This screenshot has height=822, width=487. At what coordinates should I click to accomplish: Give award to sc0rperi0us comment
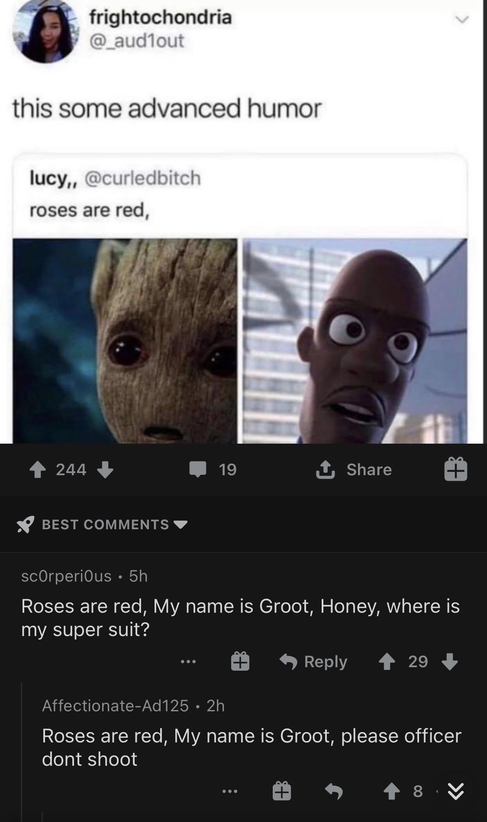point(240,662)
